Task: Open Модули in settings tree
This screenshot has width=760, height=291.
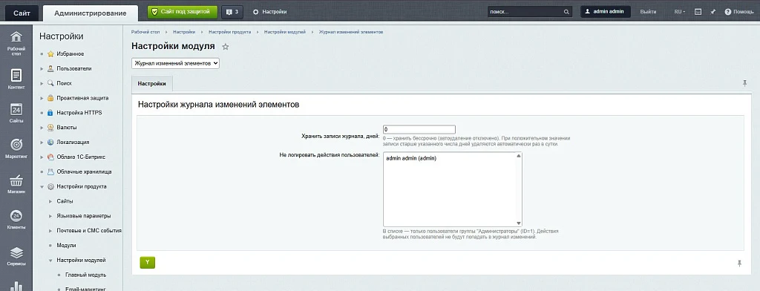Action: (66, 246)
